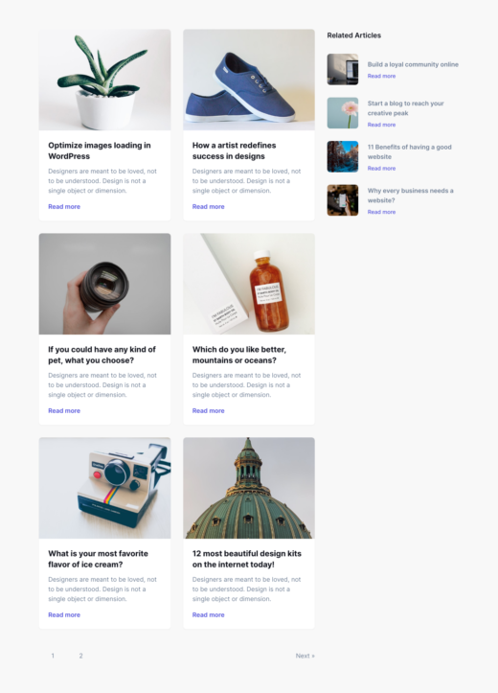Open the blue sneakers article image

point(249,80)
